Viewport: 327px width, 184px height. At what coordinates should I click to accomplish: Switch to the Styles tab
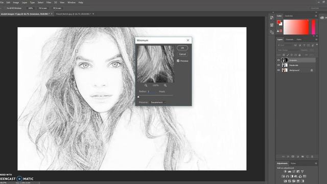293,164
